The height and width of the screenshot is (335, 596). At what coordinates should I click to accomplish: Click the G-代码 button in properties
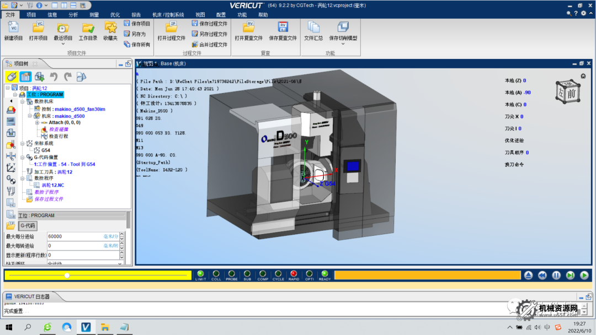tap(28, 226)
